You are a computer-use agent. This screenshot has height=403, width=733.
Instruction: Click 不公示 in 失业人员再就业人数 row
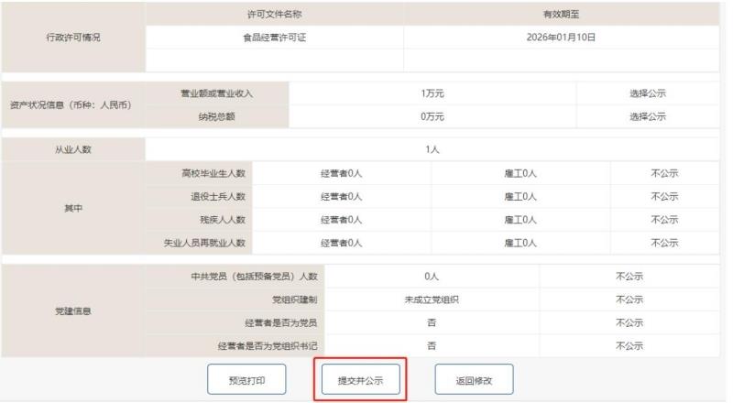pyautogui.click(x=664, y=243)
